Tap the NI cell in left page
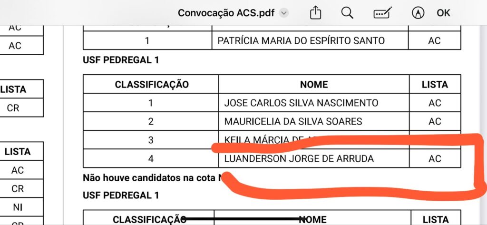The height and width of the screenshot is (225, 487). point(18,207)
